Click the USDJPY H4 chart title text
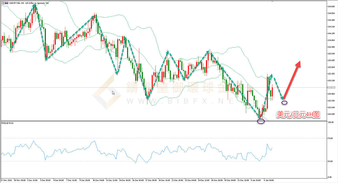The image size is (338, 183). [x=26, y=3]
